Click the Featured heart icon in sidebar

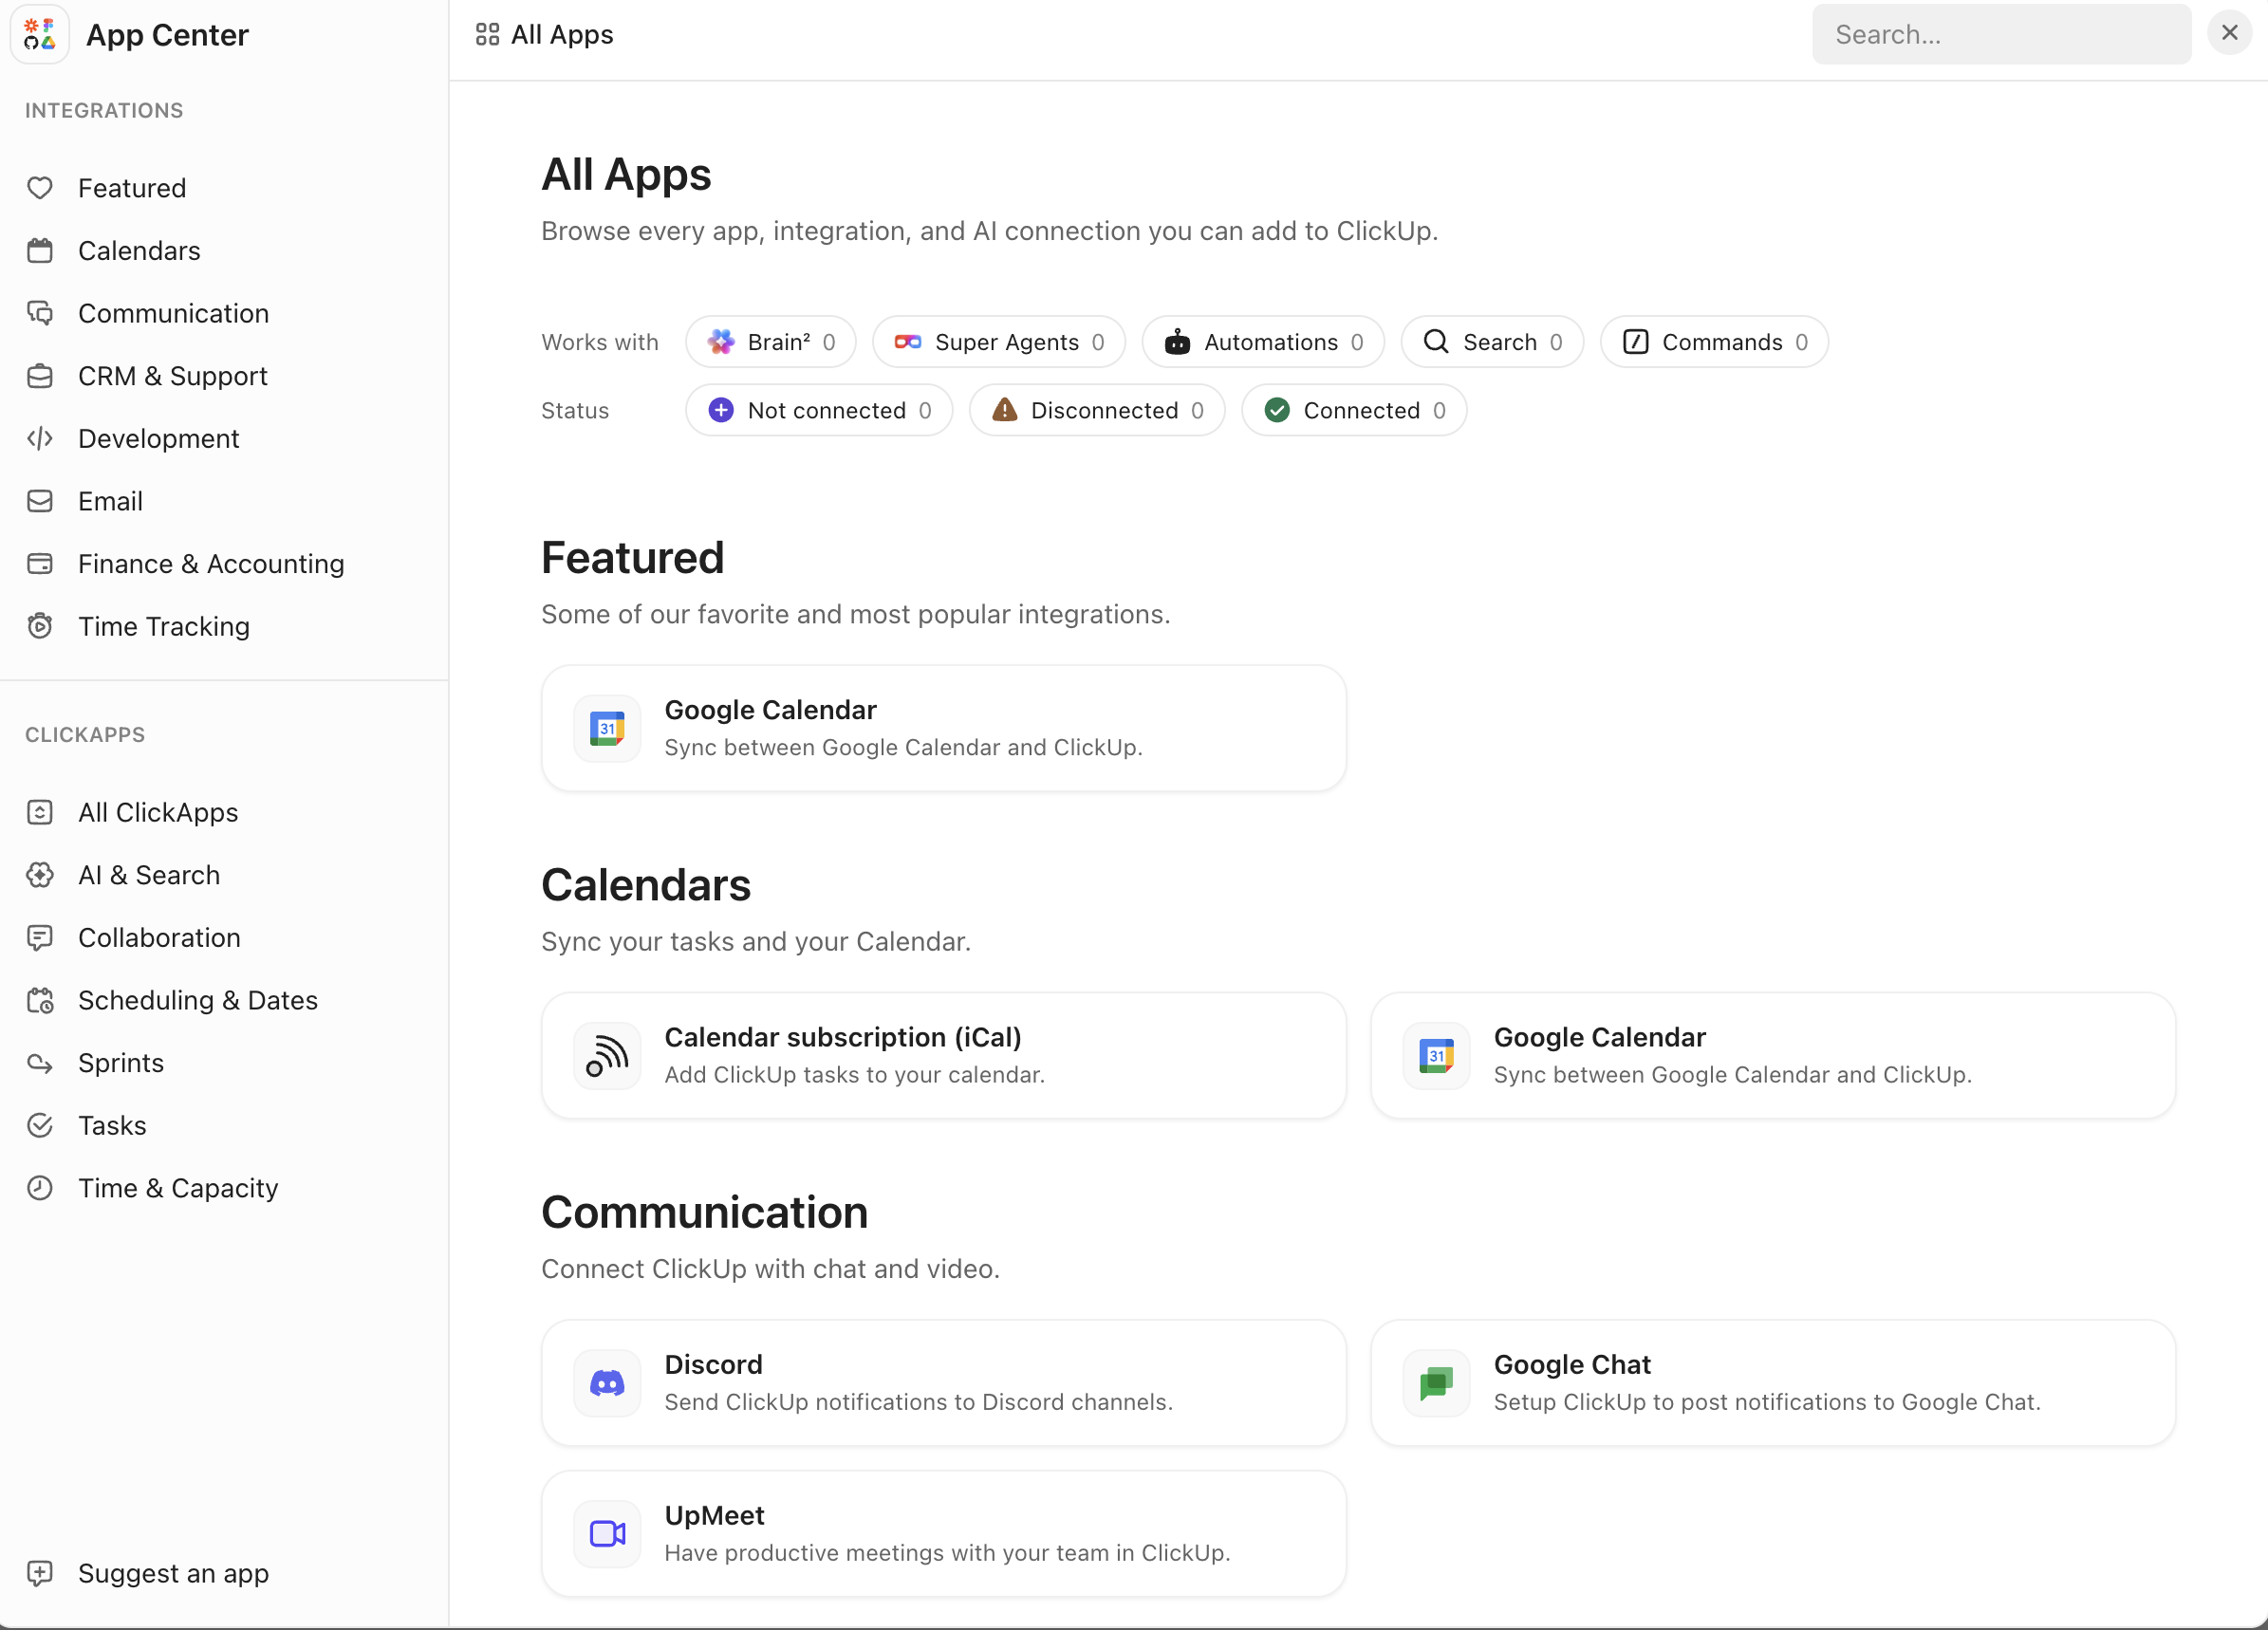tap(40, 188)
